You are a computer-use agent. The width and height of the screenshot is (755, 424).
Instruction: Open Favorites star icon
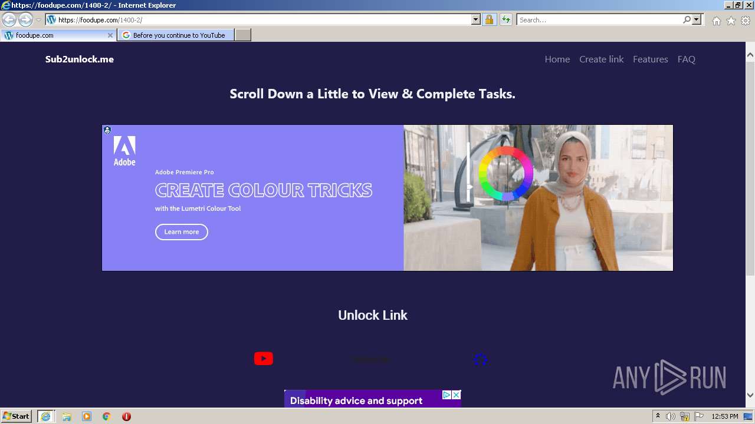[731, 21]
